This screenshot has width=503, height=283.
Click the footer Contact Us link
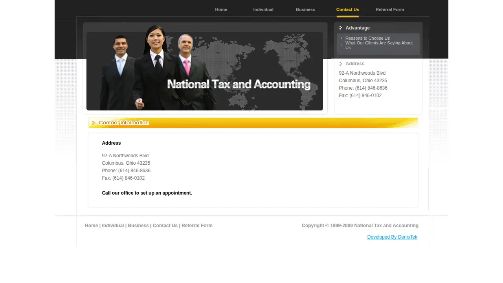click(165, 226)
